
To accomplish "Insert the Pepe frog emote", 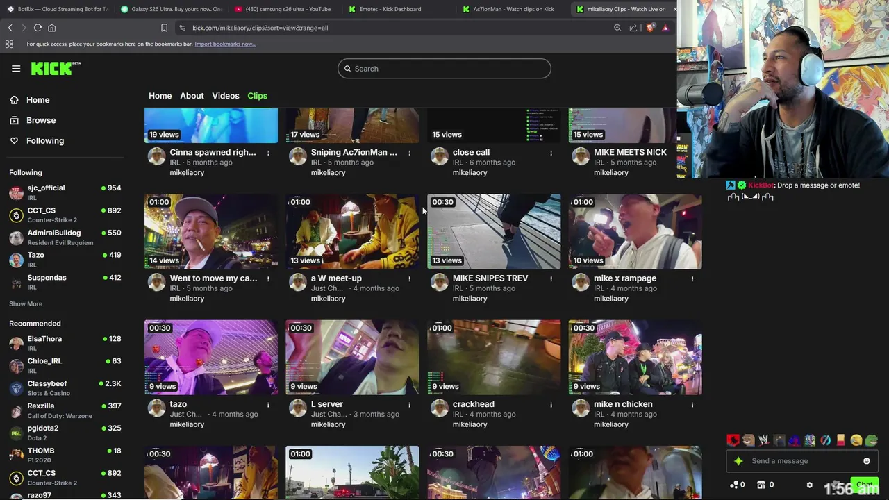I will pyautogui.click(x=872, y=440).
